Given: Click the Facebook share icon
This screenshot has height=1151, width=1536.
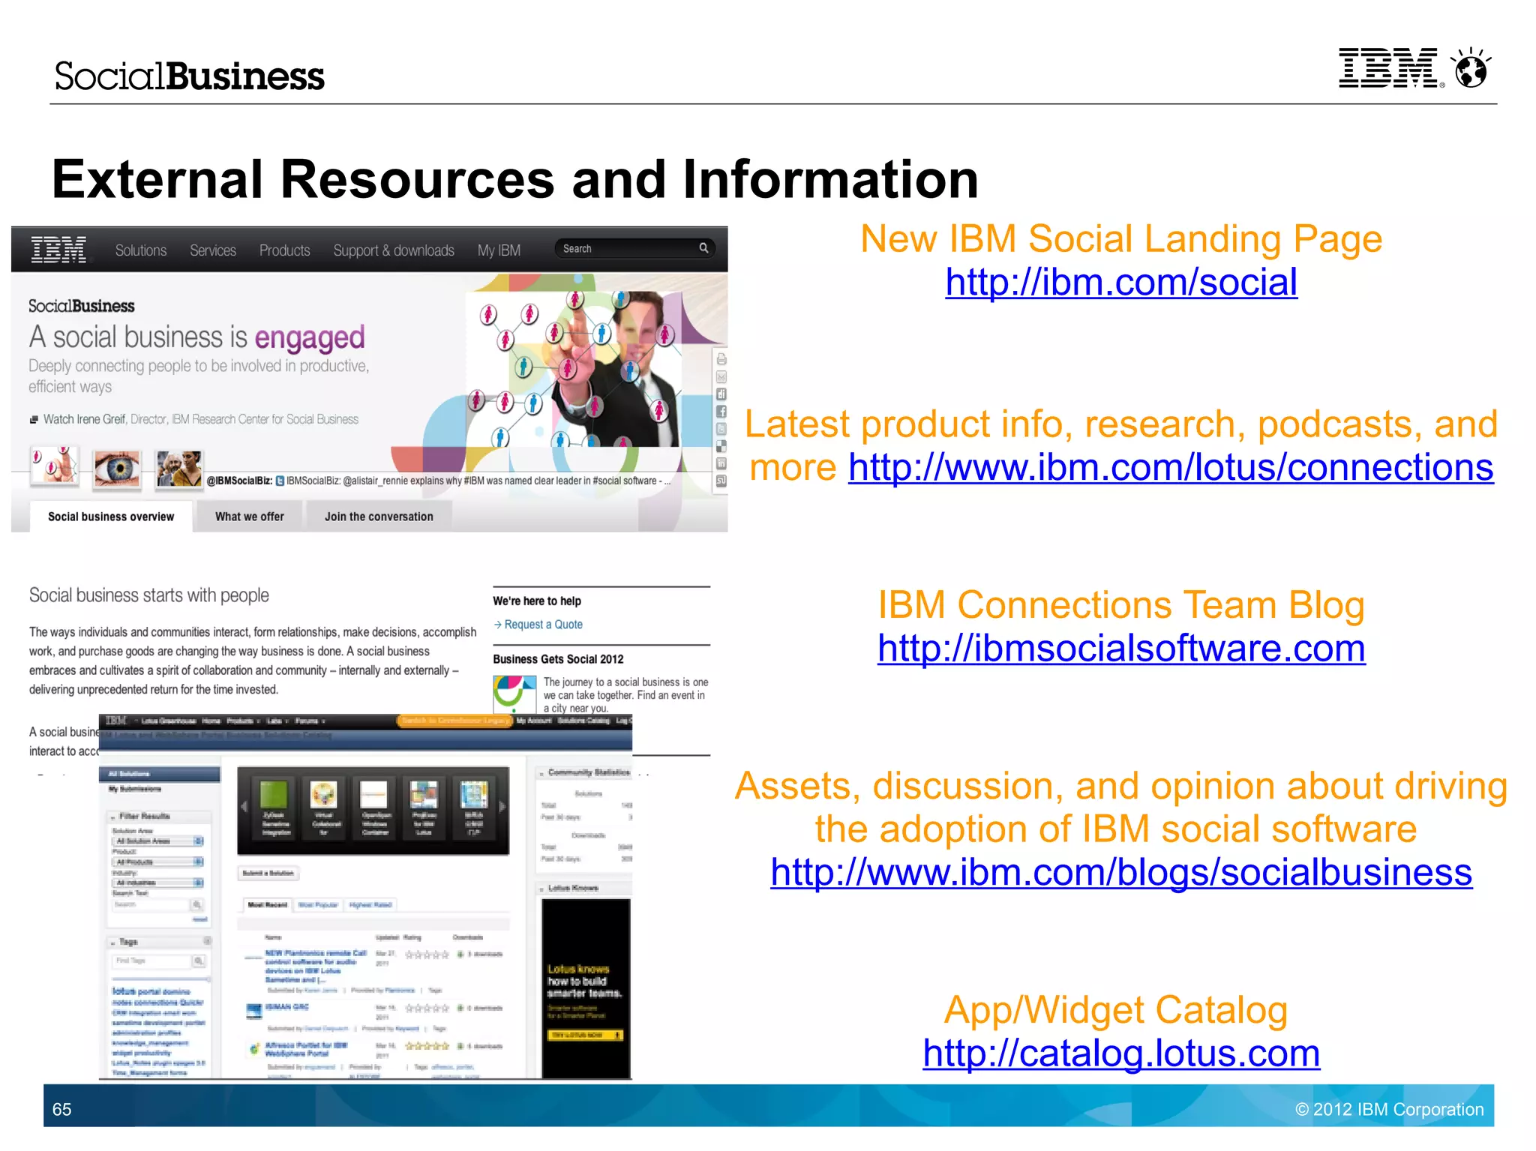Looking at the screenshot, I should [x=721, y=412].
